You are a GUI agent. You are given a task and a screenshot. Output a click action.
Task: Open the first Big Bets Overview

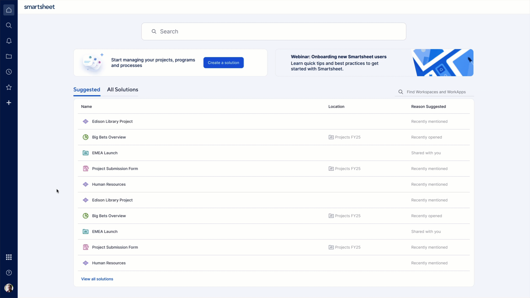click(109, 137)
